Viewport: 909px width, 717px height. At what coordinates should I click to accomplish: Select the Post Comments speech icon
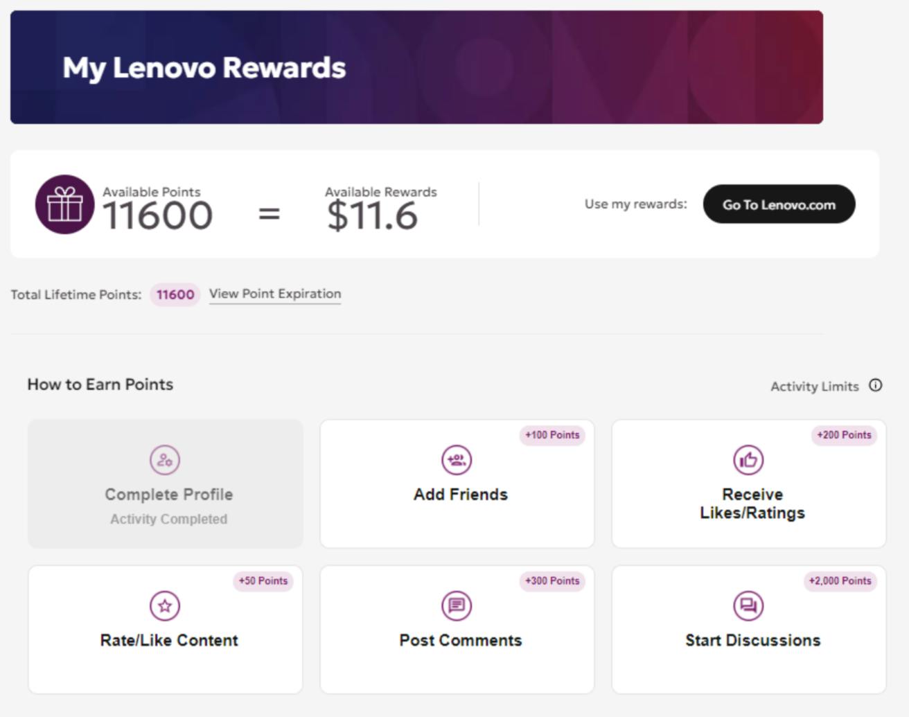click(x=457, y=606)
